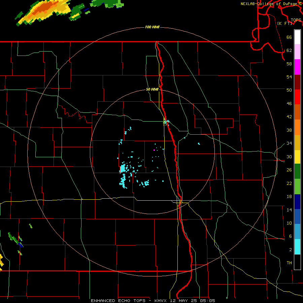The height and width of the screenshot is (303, 303).
Task: Click the bright red legend swatch
Action: [297, 97]
